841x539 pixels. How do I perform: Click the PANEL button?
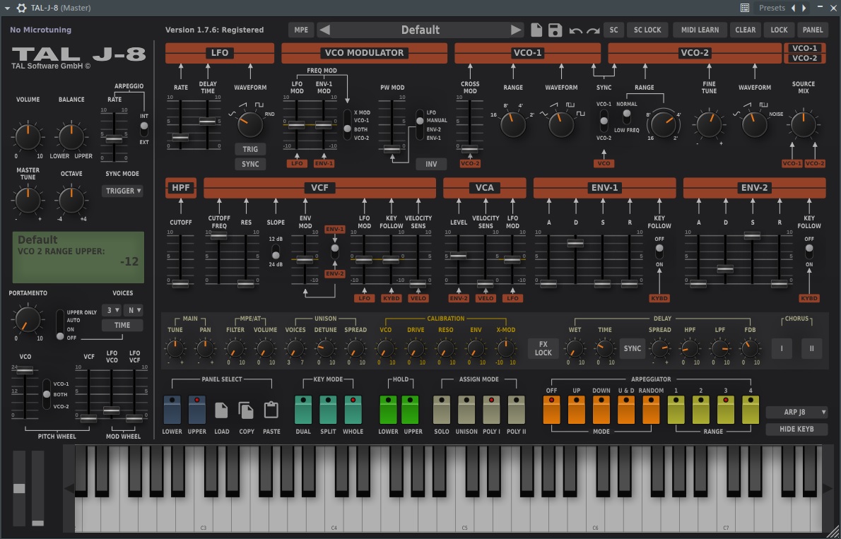click(x=813, y=30)
